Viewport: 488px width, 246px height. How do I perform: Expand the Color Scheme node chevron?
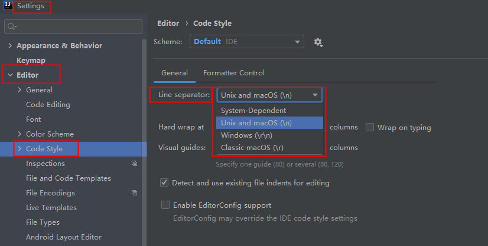pos(19,134)
